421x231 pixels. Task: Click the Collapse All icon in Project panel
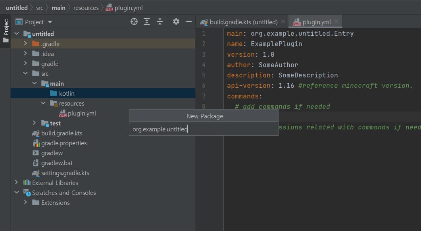click(x=160, y=22)
